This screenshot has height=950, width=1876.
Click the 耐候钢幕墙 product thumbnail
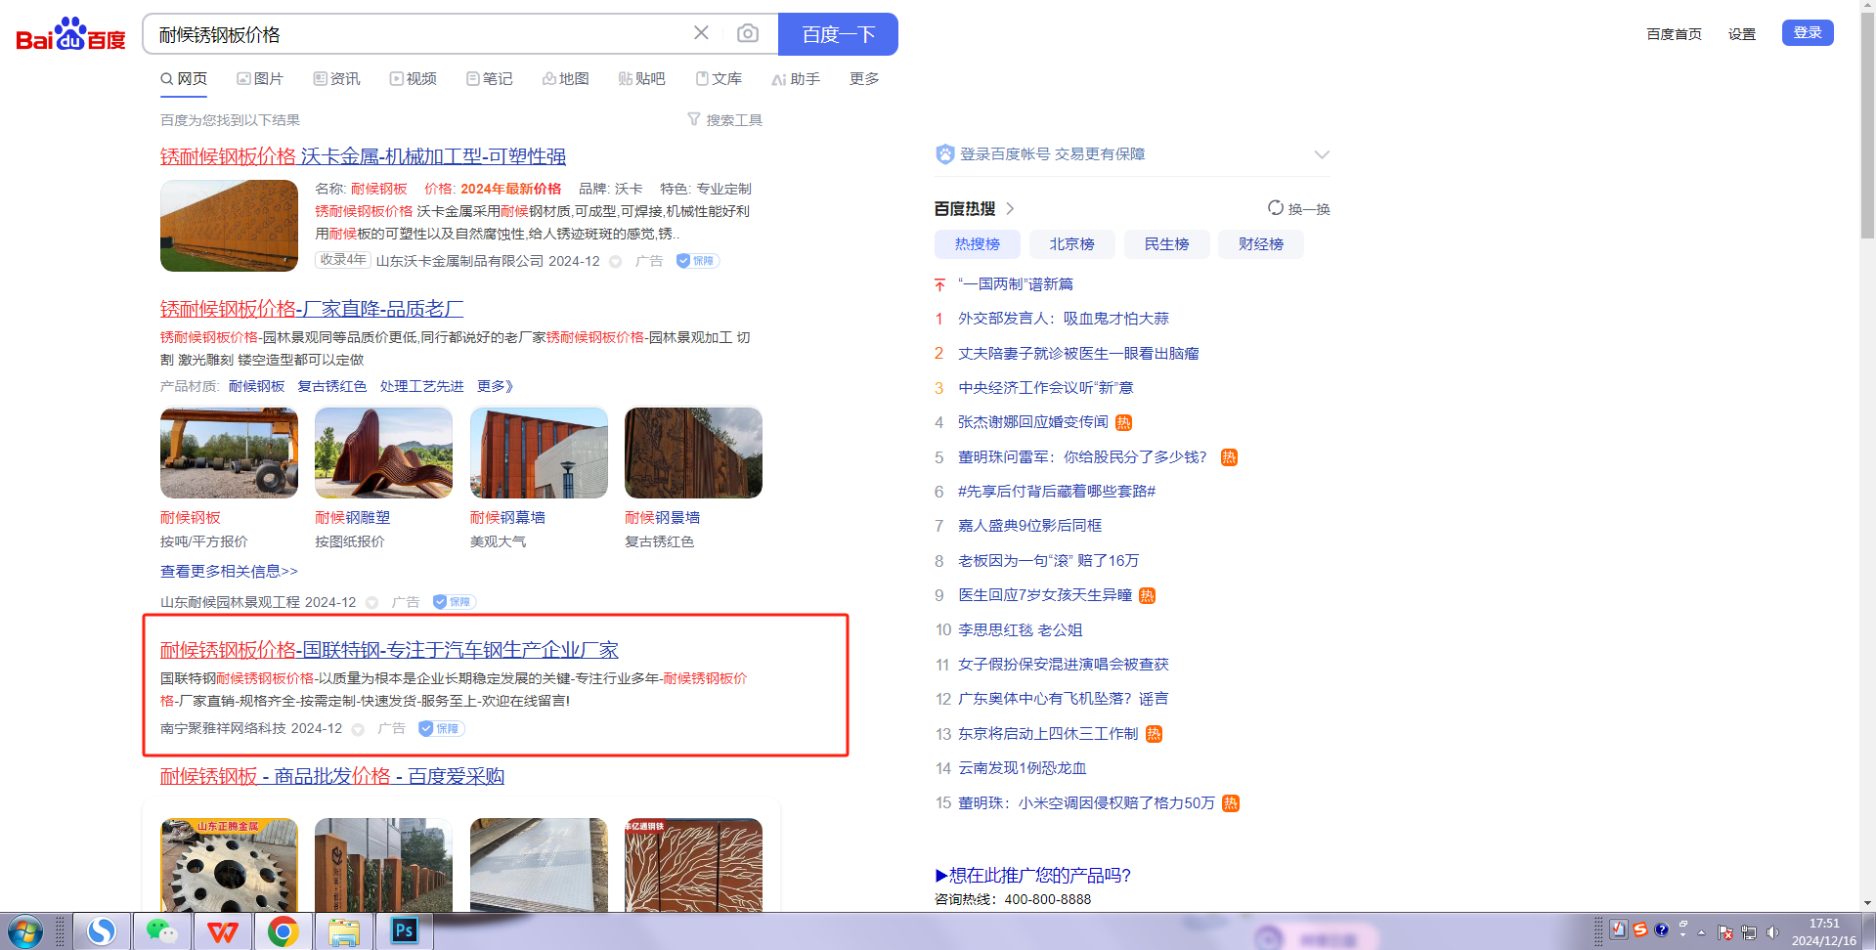tap(539, 453)
